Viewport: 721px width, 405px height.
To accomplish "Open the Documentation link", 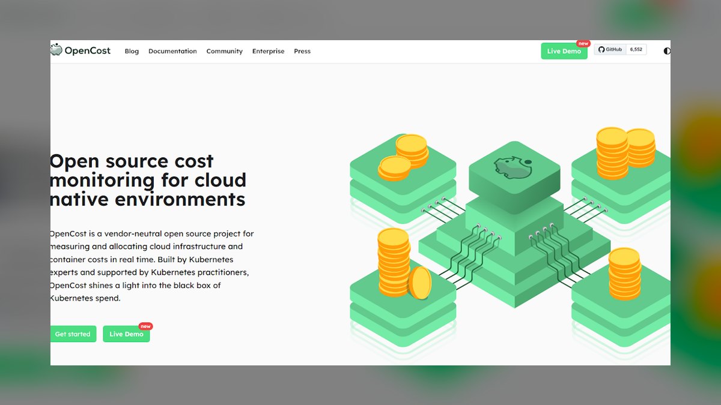I will coord(172,52).
